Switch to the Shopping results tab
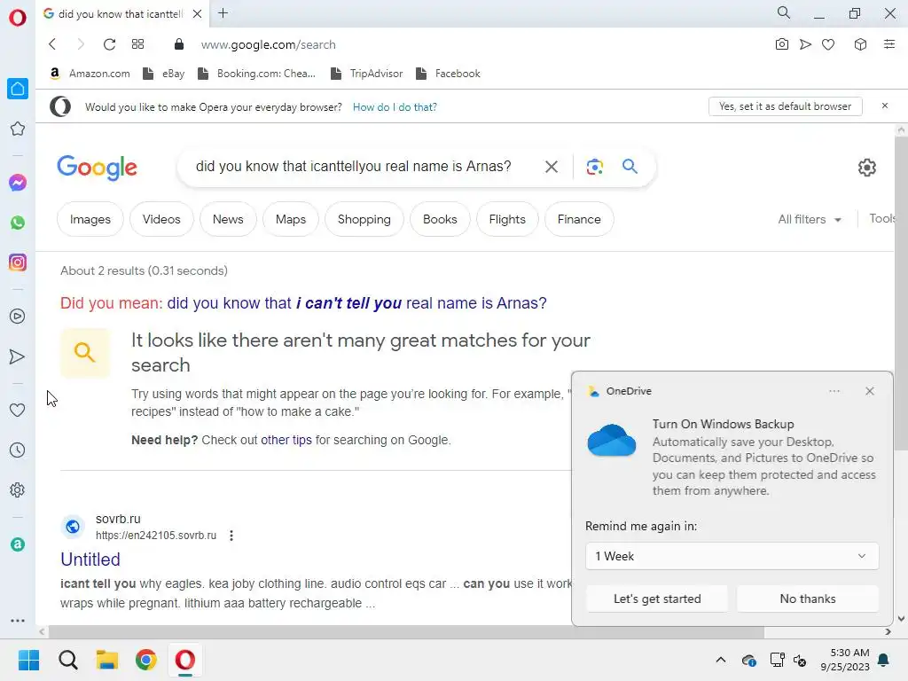 (364, 220)
